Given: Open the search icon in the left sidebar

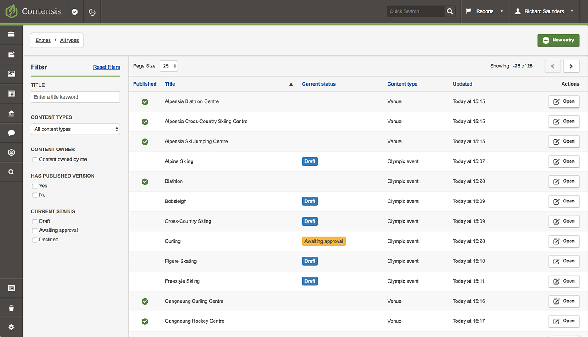Looking at the screenshot, I should click(11, 172).
